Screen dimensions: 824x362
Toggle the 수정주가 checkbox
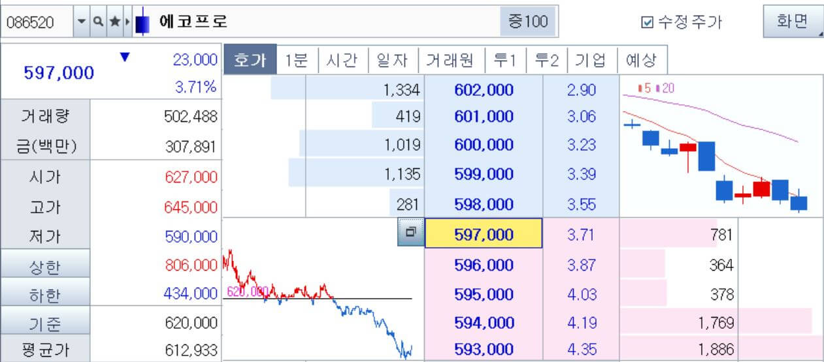[648, 22]
